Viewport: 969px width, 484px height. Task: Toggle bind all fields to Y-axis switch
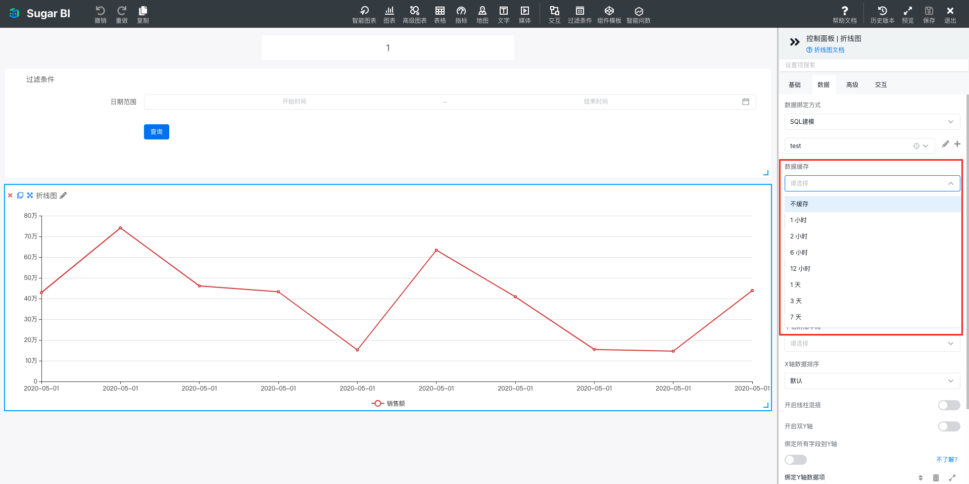coord(795,460)
